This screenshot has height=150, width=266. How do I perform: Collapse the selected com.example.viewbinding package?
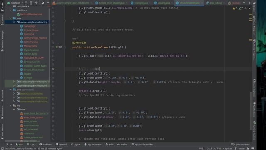(14, 22)
